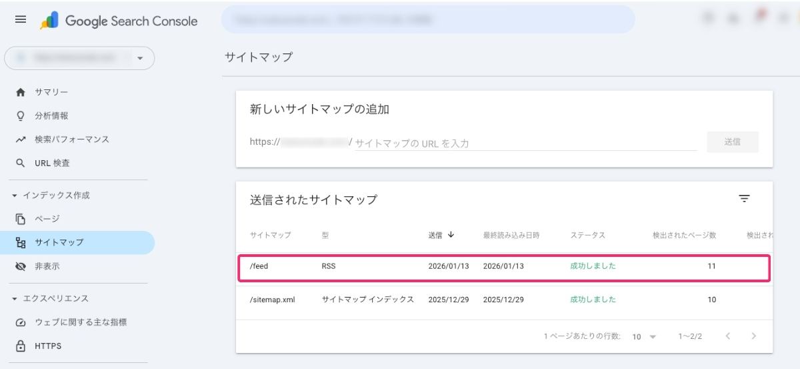Click the crossed-eye icon beside 非表示
Viewport: 800px width, 369px height.
[x=21, y=266]
